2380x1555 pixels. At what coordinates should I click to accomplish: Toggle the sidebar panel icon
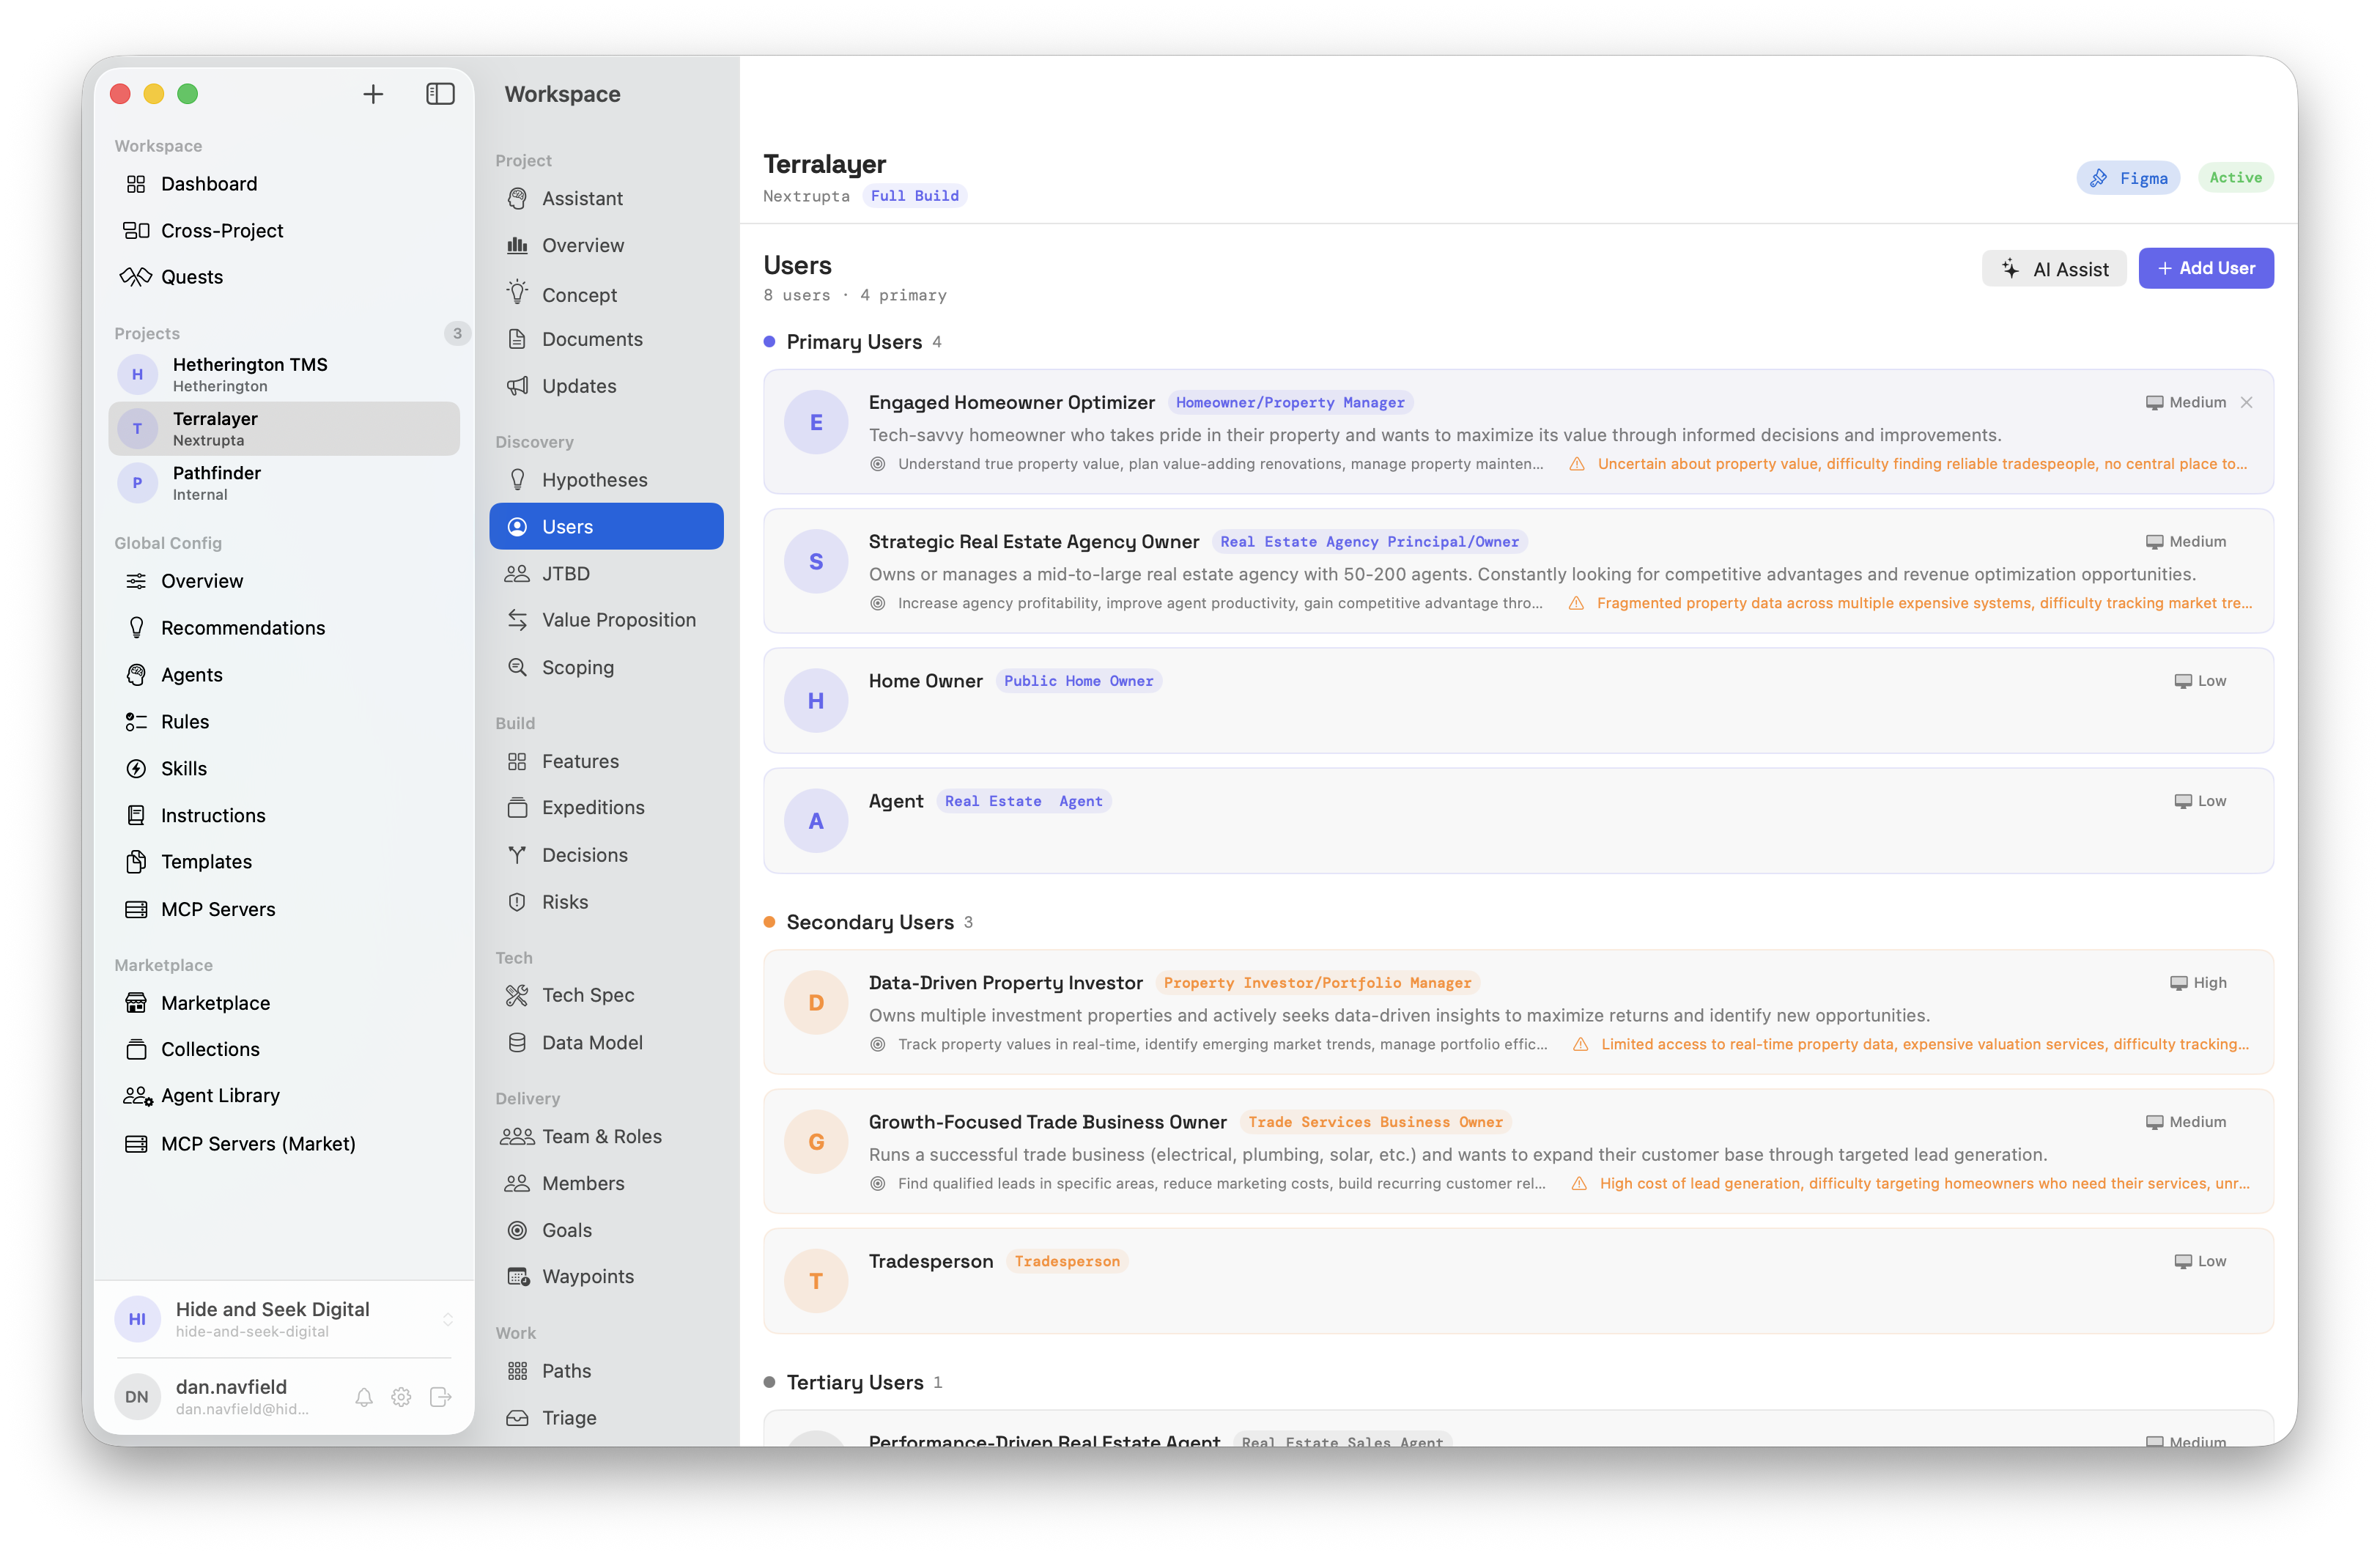pyautogui.click(x=440, y=94)
